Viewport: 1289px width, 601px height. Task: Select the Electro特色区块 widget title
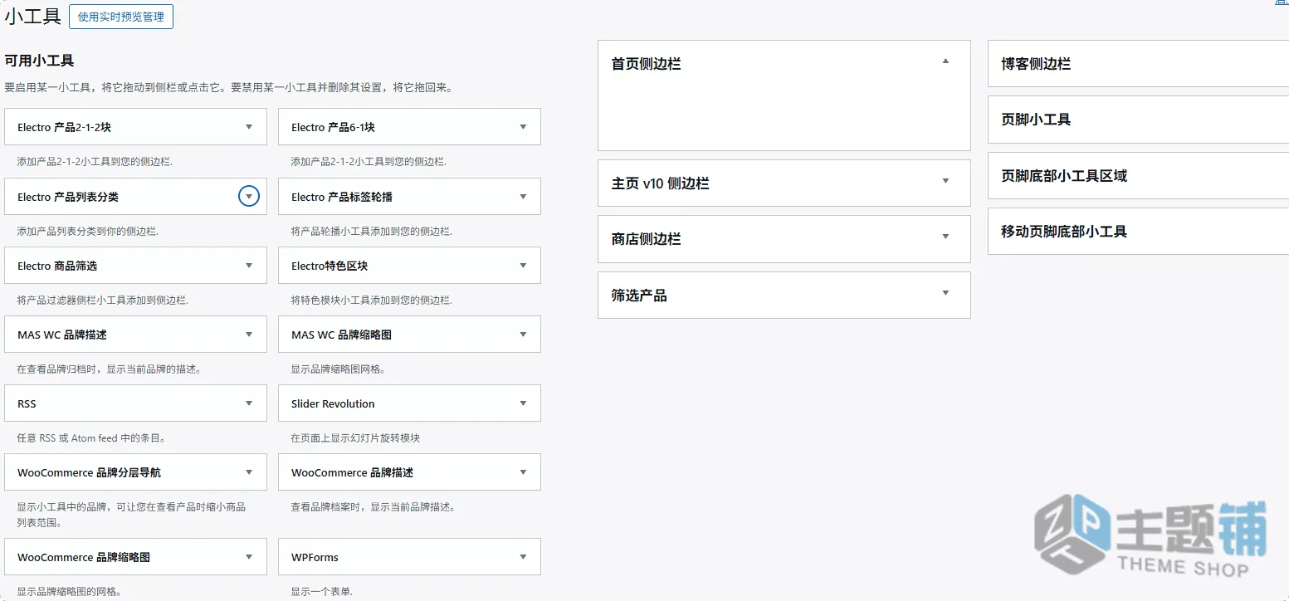330,266
